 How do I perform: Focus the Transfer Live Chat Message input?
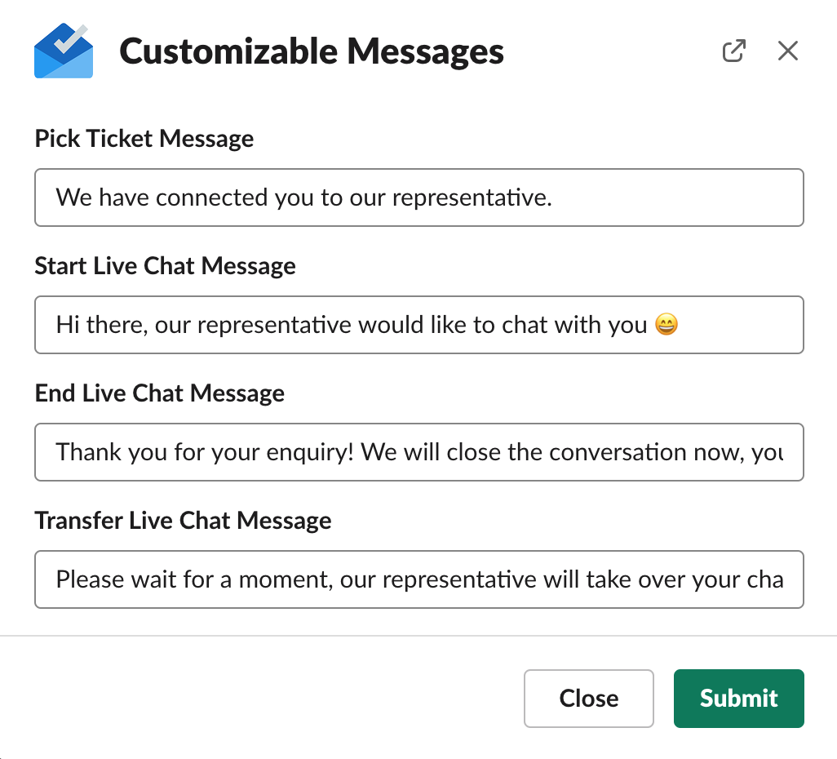click(x=419, y=579)
